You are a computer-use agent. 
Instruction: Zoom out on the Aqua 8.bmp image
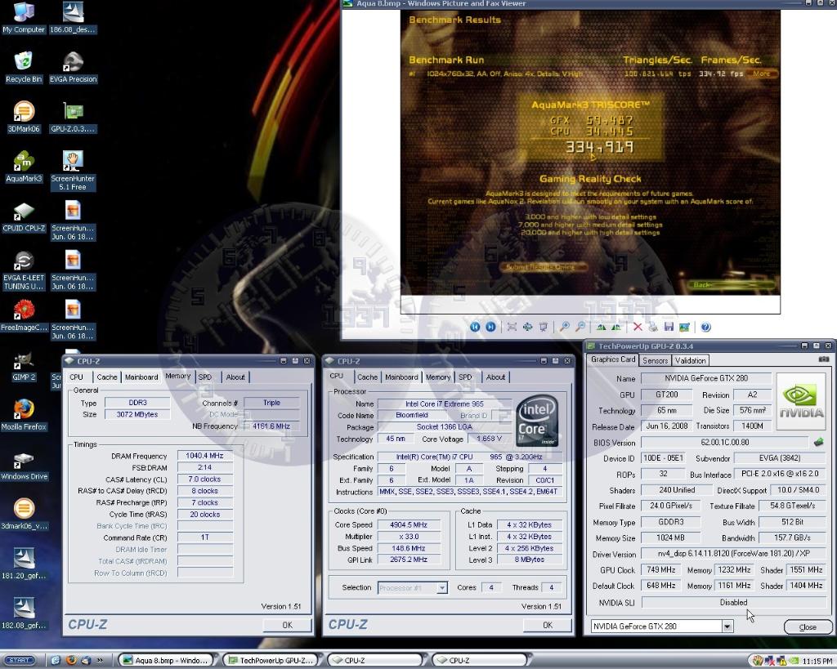(580, 327)
